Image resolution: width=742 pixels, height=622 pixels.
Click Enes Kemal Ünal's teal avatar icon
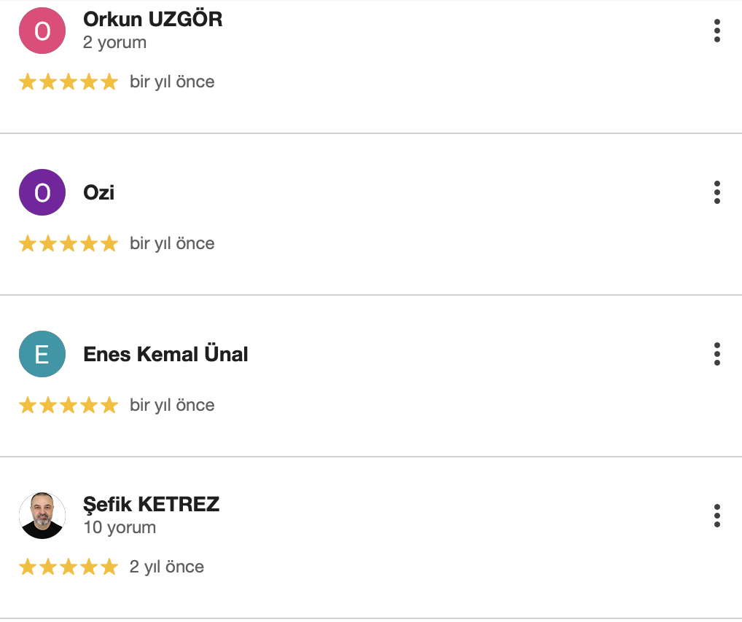coord(42,354)
